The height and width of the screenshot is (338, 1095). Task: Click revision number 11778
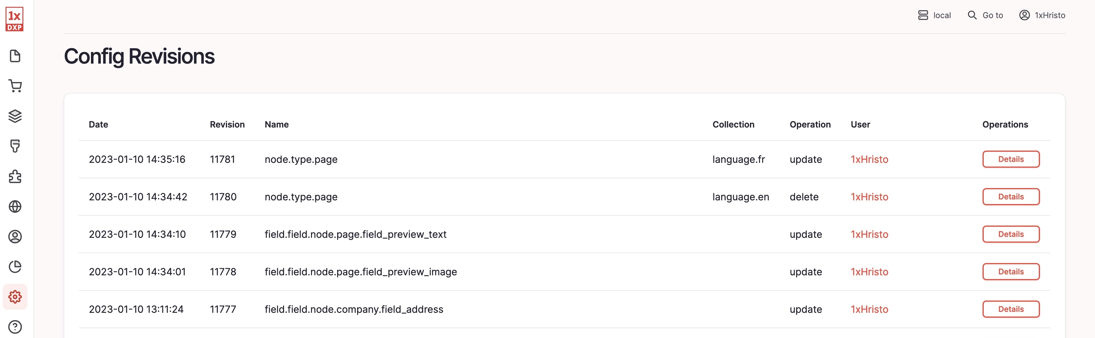click(x=223, y=272)
